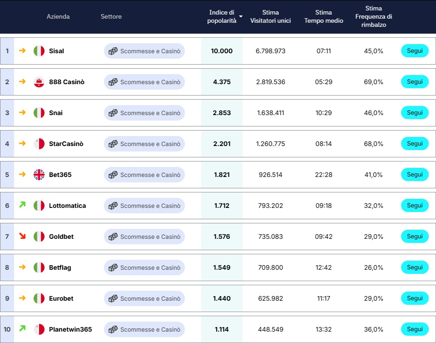Click the red downward trend arrow for Goldbet
The width and height of the screenshot is (436, 343).
pos(23,236)
